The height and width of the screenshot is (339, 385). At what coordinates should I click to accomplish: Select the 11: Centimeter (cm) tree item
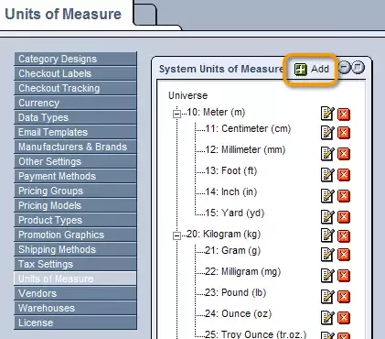tap(248, 129)
